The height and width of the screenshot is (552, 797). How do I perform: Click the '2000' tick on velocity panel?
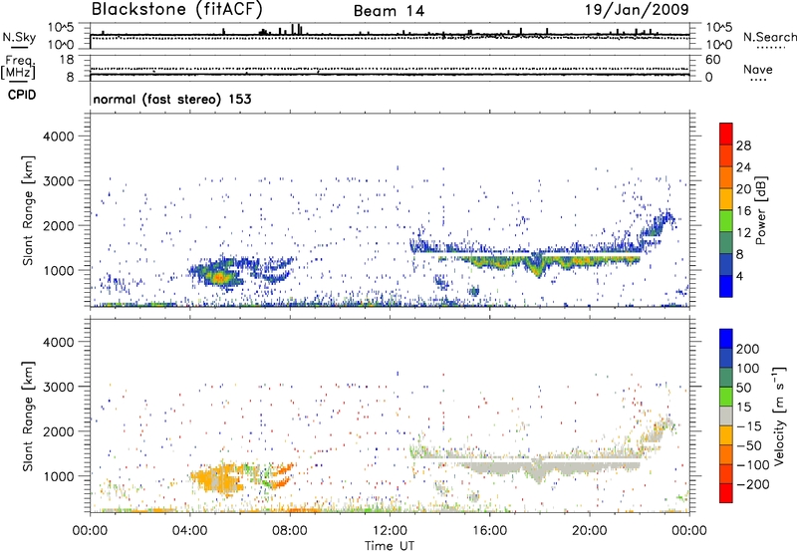tap(58, 431)
